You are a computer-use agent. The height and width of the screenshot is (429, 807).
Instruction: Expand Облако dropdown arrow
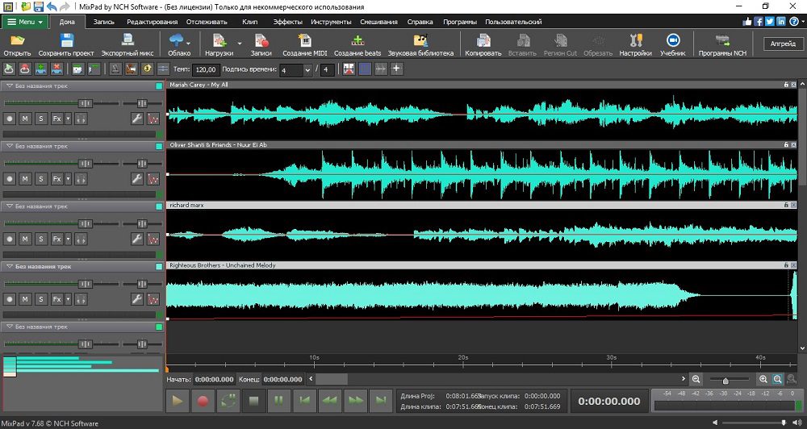click(x=188, y=44)
